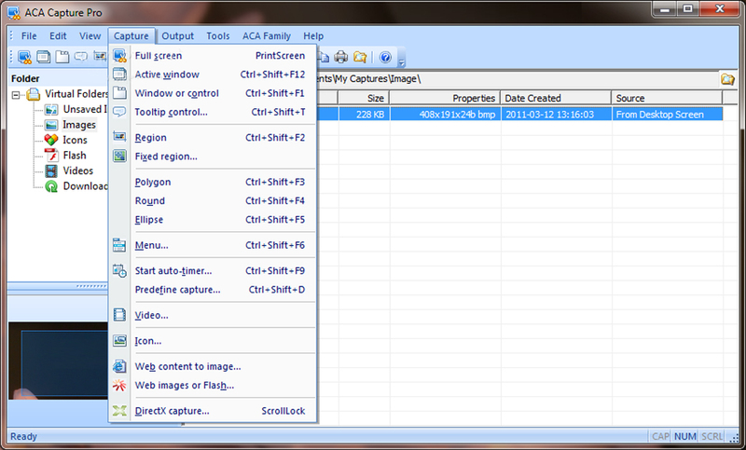Image resolution: width=746 pixels, height=450 pixels.
Task: Sort the list by the Size column
Action: pyautogui.click(x=364, y=98)
